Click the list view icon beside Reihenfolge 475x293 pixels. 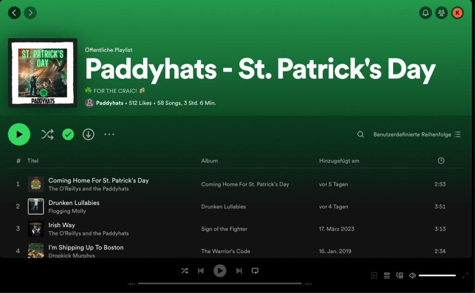(x=457, y=134)
